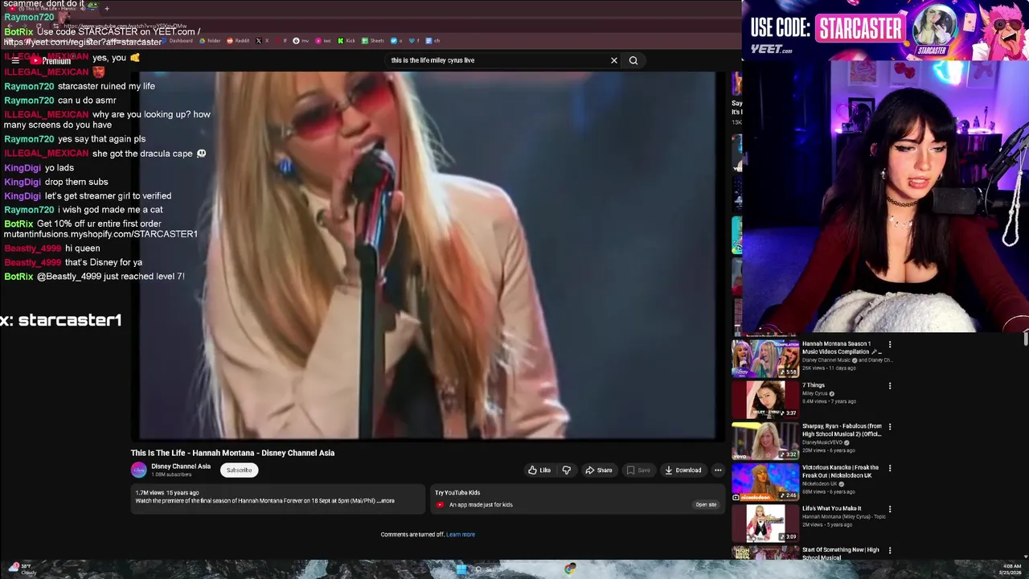The width and height of the screenshot is (1029, 579).
Task: Open Learn more link about comments
Action: tap(461, 535)
